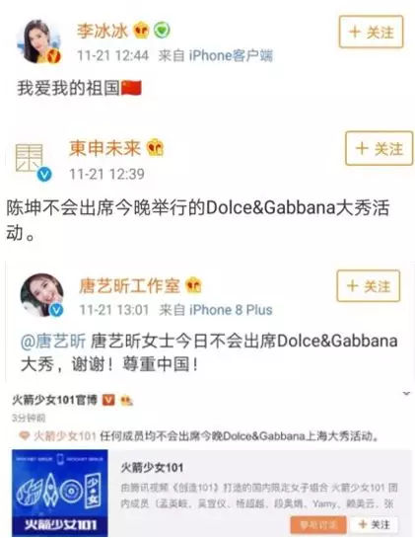Open the iPhone客户端 source link

pyautogui.click(x=231, y=55)
